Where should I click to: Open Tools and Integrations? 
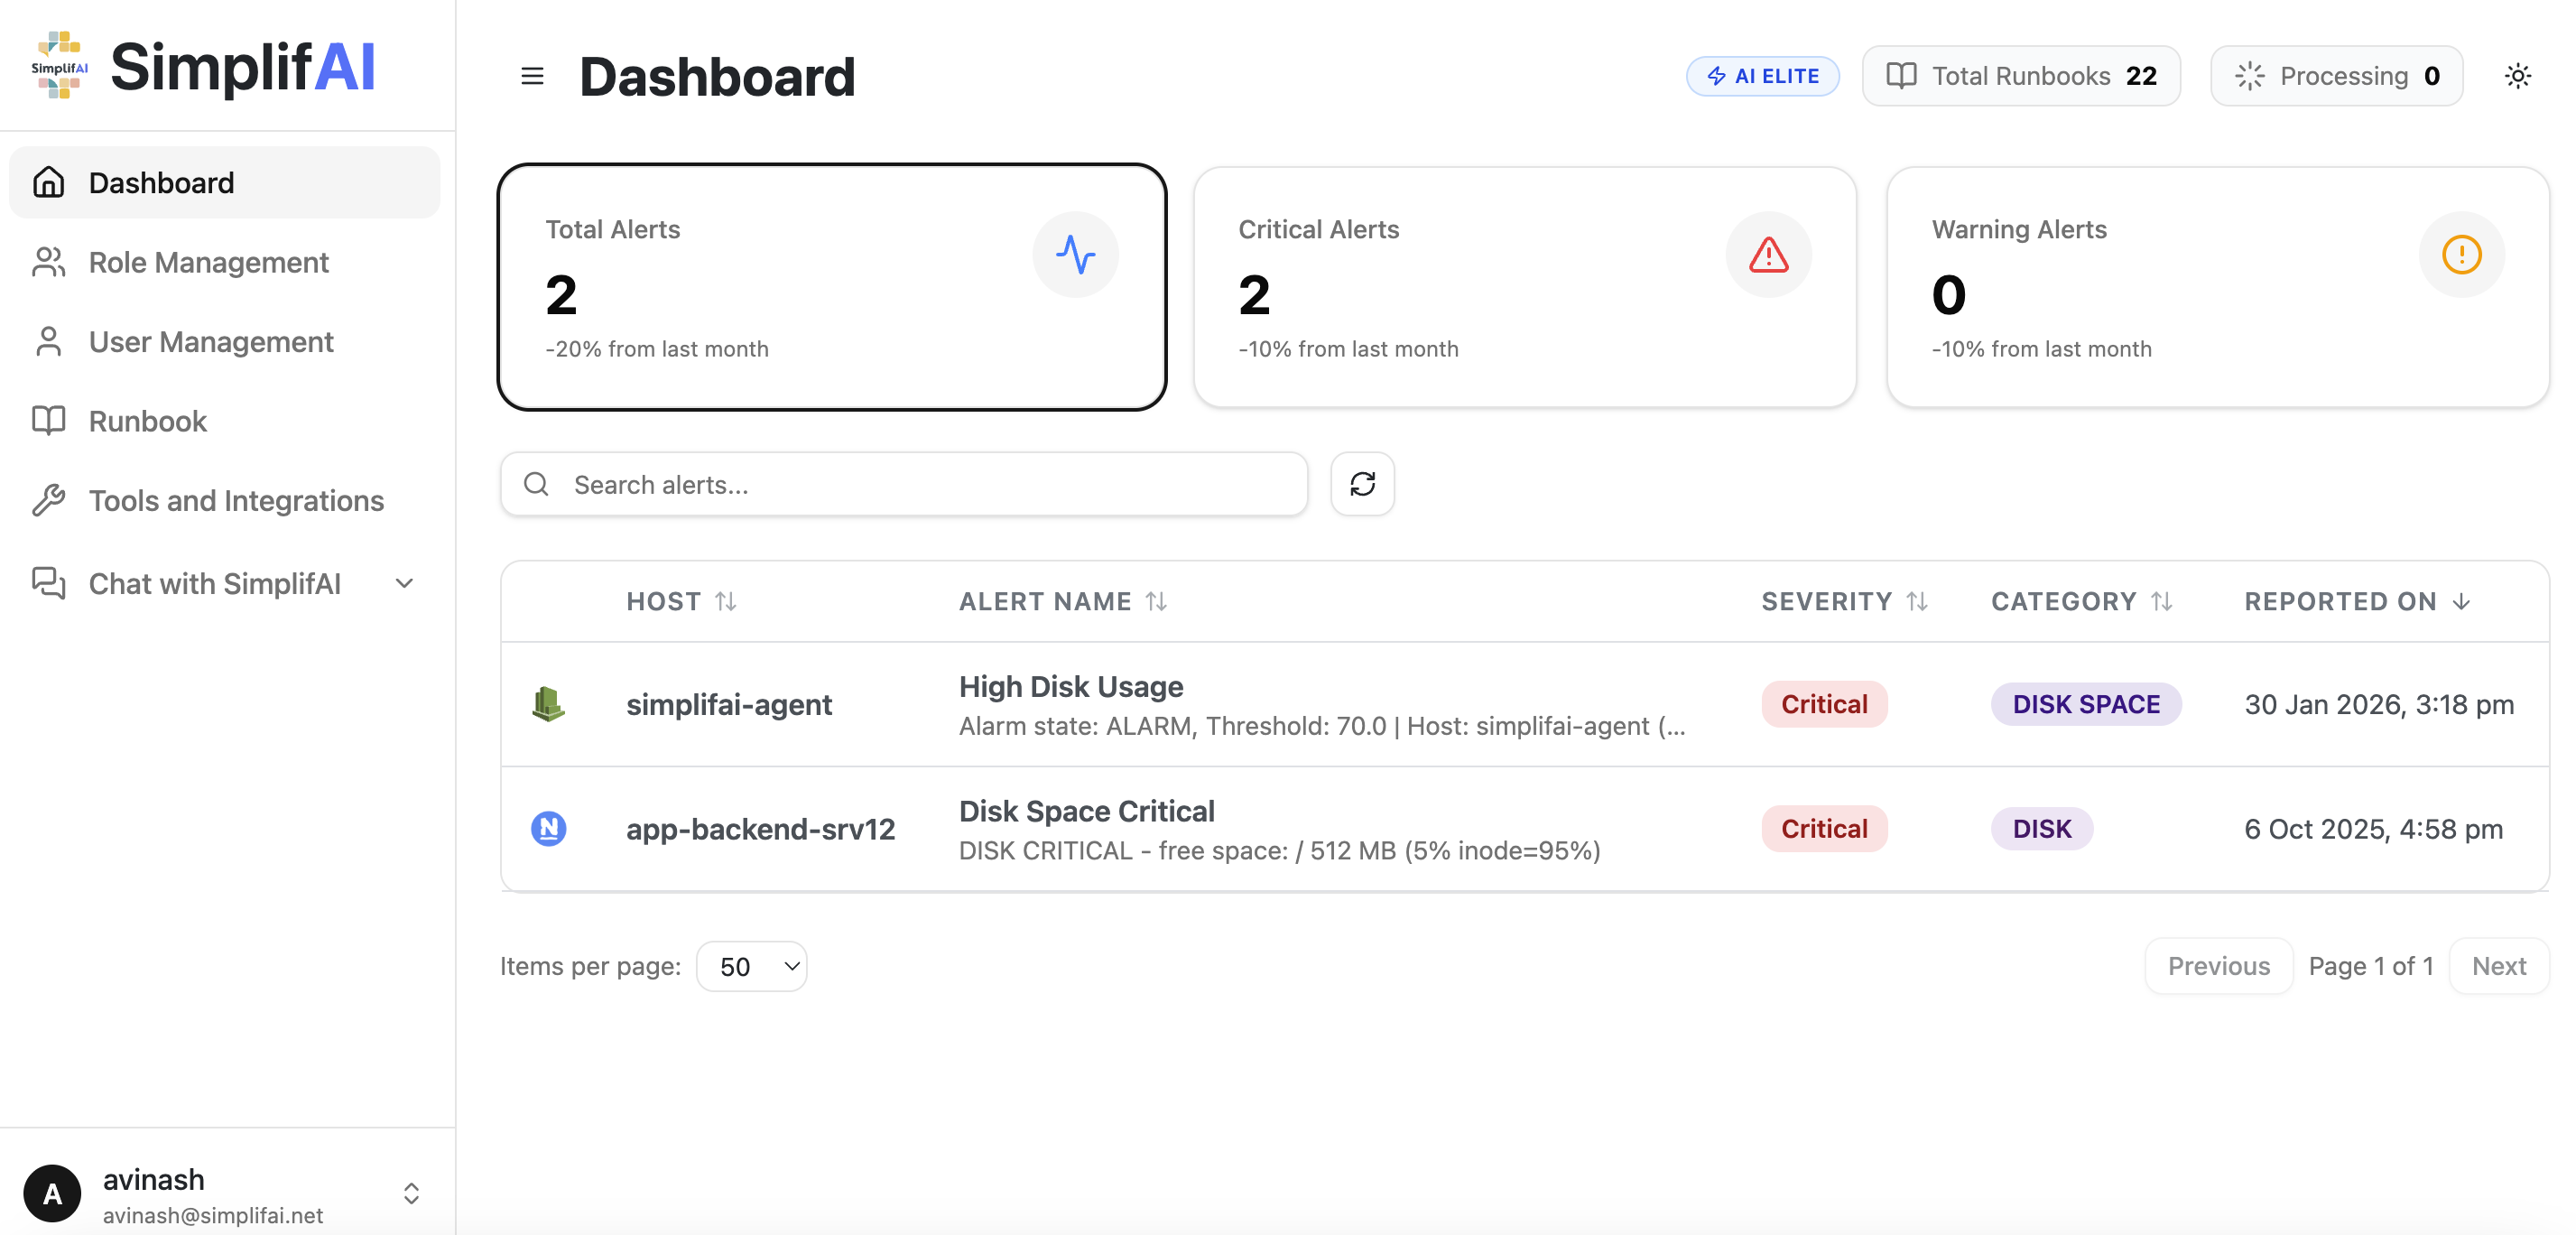pyautogui.click(x=235, y=500)
